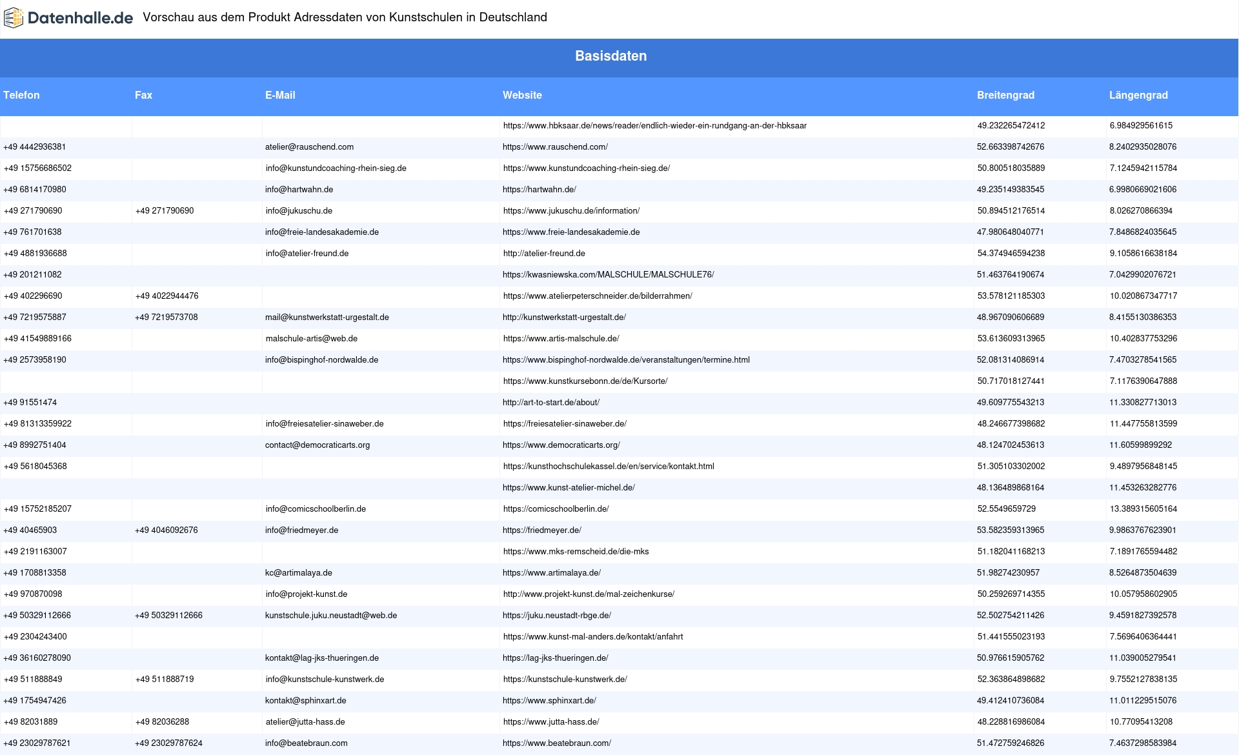Select email kontakt@lag-jks-thueringen.de
The image size is (1239, 755).
[x=322, y=658]
